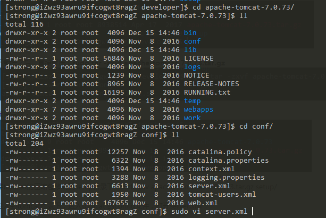Click the 'cd apache-tomcat-7.0.73/' command

click(x=243, y=7)
